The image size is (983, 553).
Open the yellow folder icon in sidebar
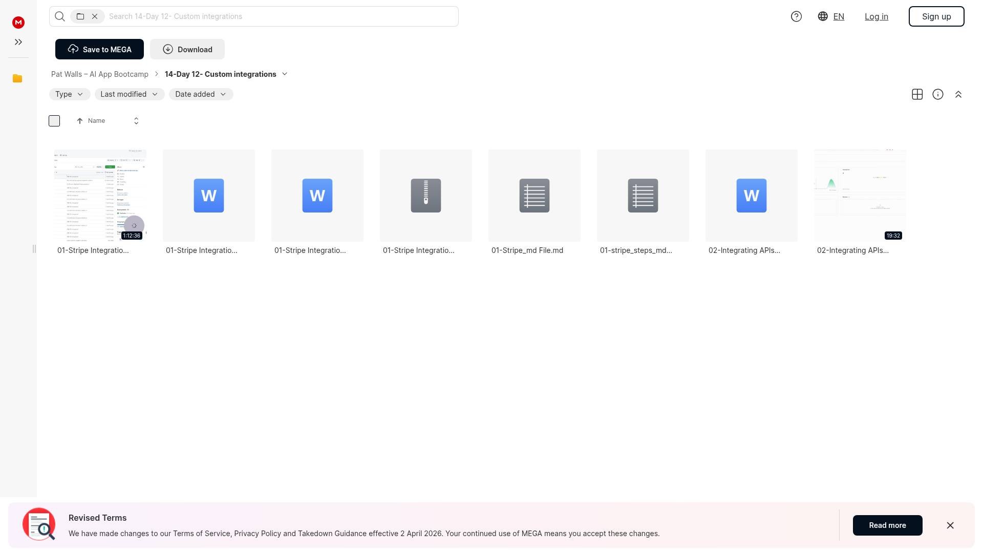click(17, 78)
